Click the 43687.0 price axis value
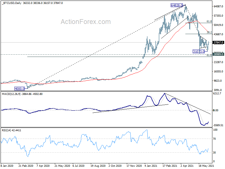The image size is (225, 169). click(219, 34)
